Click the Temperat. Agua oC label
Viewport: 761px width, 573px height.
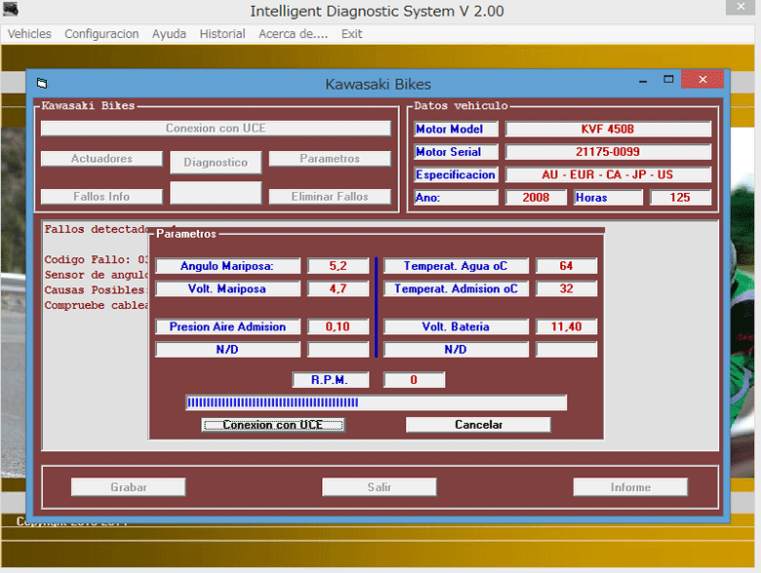(456, 266)
